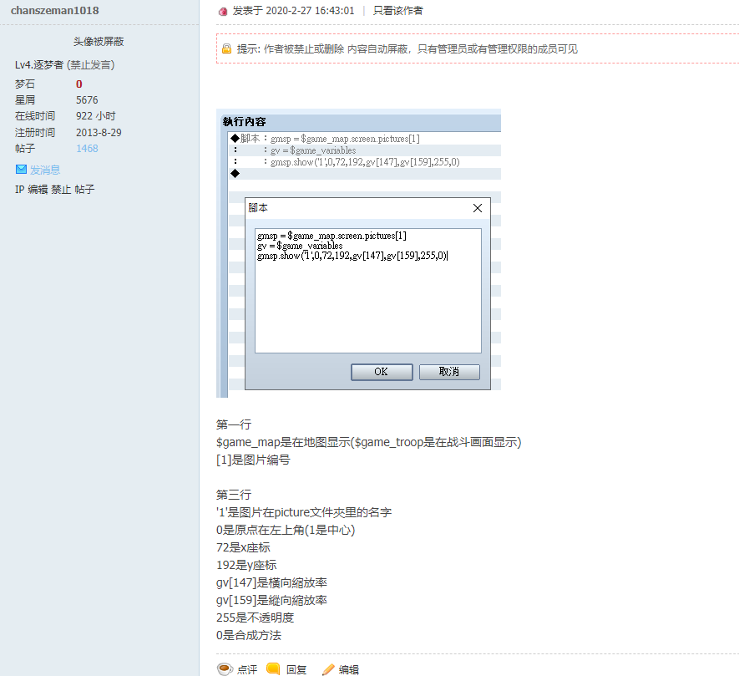Open the user's 帖子 management link
Screen dimensions: 739x676
click(85, 190)
